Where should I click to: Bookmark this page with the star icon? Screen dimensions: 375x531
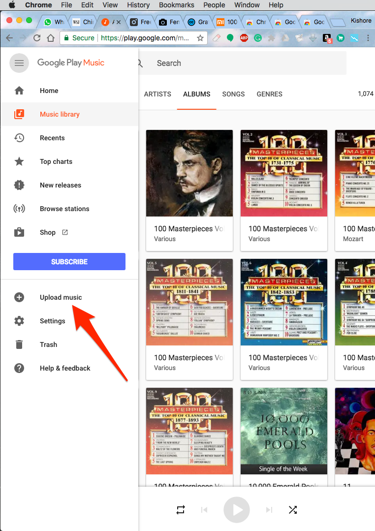click(x=200, y=38)
